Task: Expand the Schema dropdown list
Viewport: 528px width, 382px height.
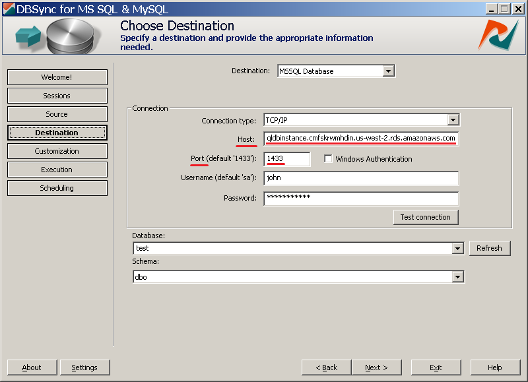Action: click(x=457, y=277)
